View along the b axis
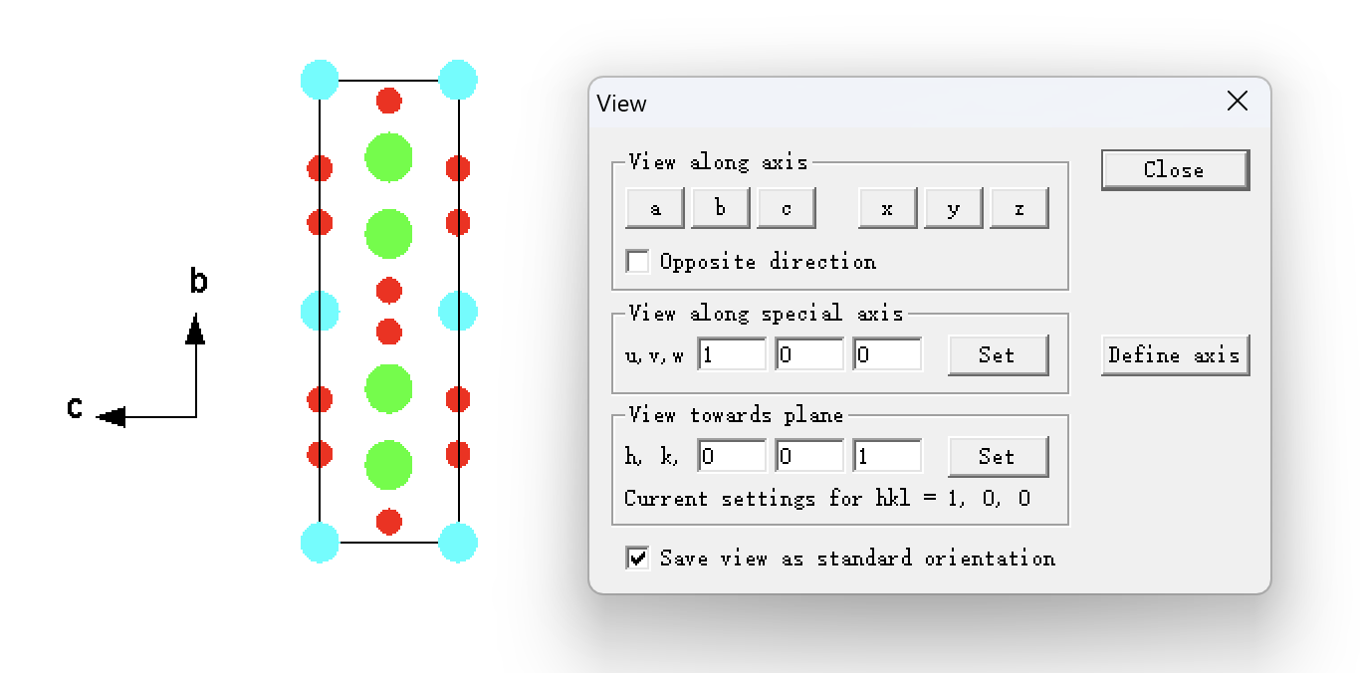This screenshot has height=673, width=1360. [720, 208]
